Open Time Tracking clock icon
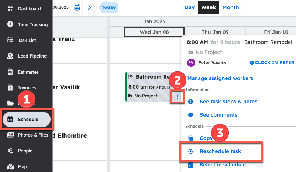Screen dimensions: 296x172 [x=10, y=25]
